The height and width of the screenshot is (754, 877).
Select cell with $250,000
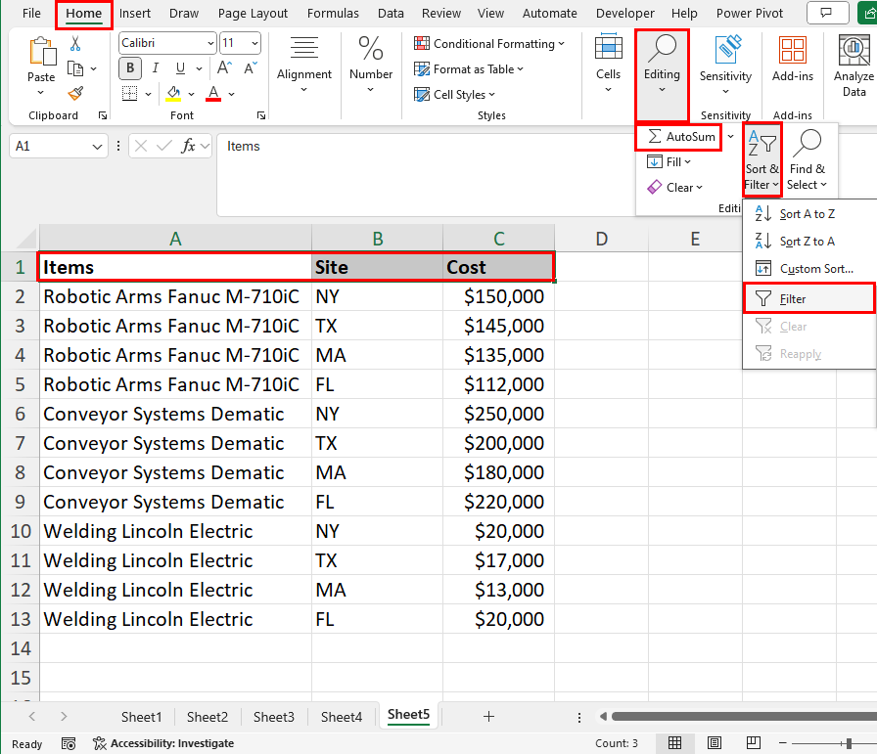coord(498,414)
